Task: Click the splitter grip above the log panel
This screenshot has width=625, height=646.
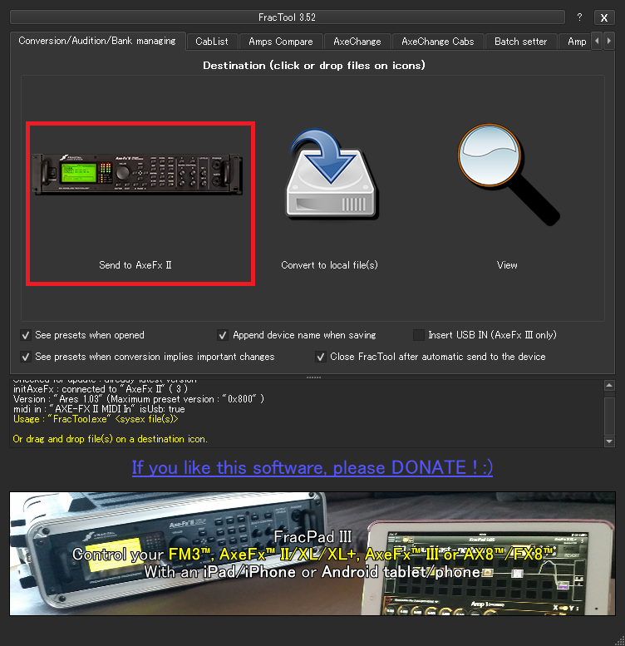Action: [x=313, y=377]
